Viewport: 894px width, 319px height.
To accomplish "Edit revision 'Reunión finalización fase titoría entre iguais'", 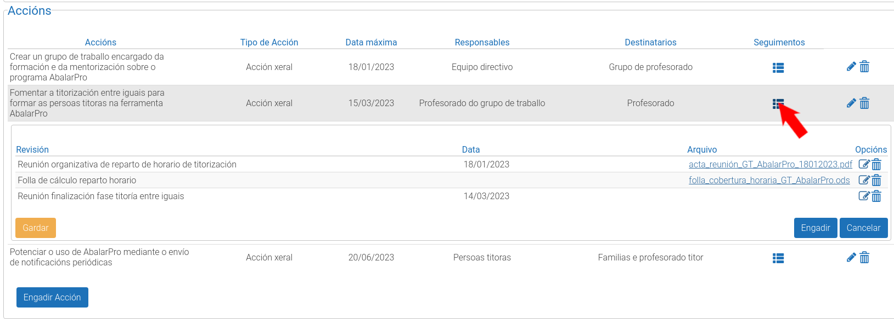I will tap(864, 196).
